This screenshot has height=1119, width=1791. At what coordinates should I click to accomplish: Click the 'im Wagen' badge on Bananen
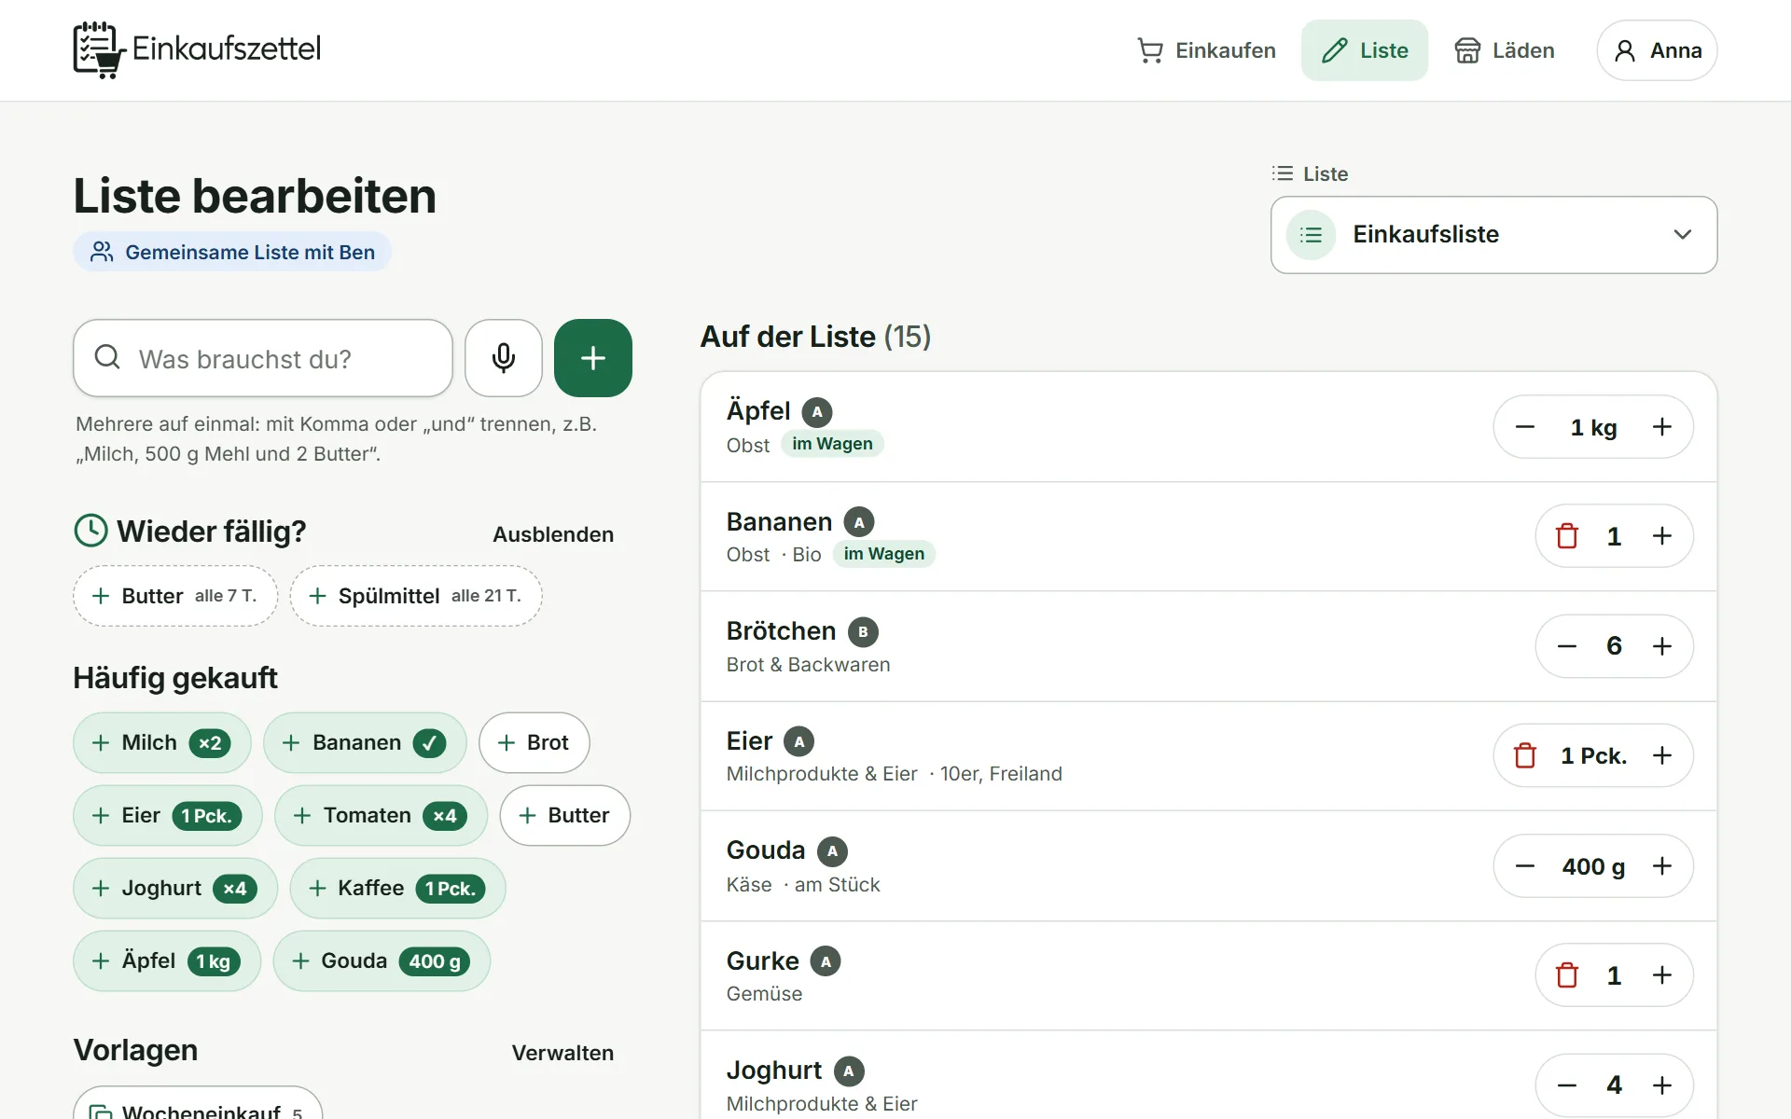[x=884, y=554]
